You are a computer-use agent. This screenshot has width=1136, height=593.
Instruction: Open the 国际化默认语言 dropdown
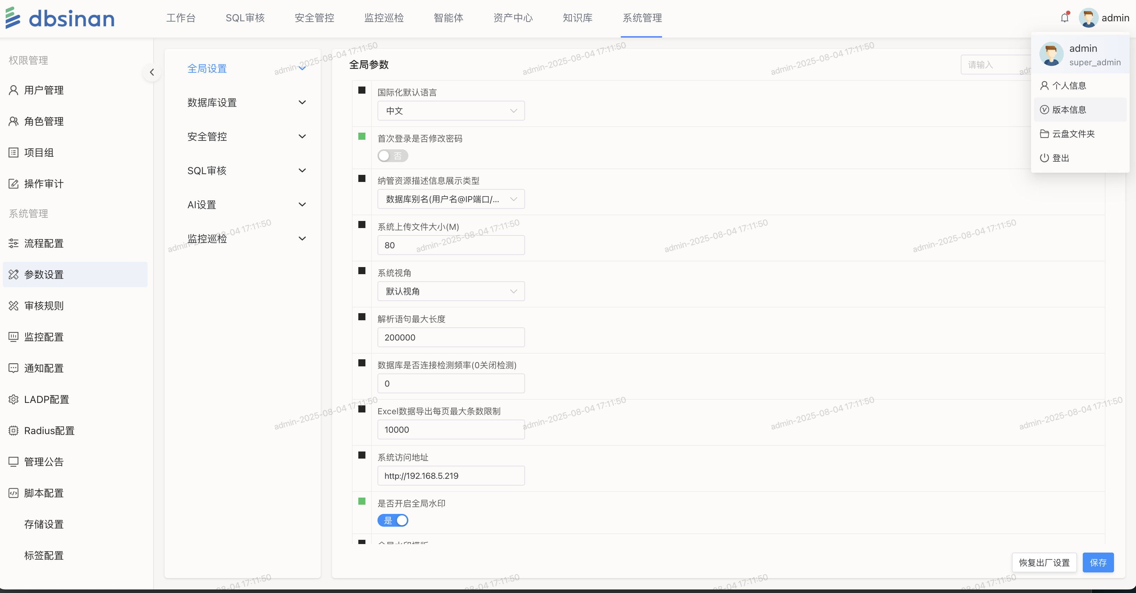tap(451, 111)
